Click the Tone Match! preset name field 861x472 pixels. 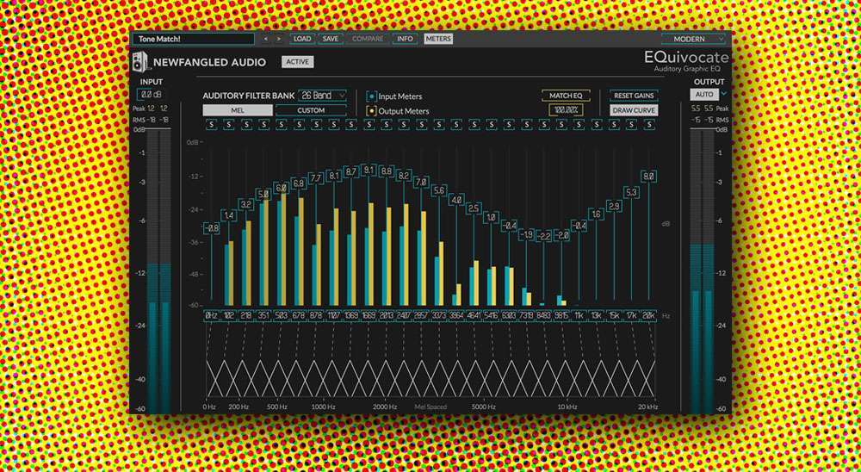[195, 39]
